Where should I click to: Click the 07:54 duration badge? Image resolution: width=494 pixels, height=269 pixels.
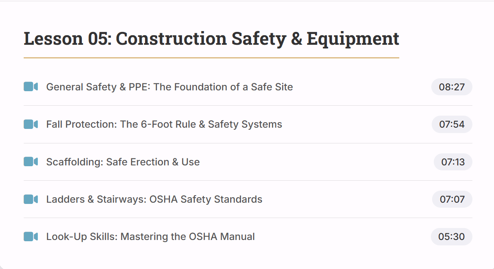pos(452,124)
